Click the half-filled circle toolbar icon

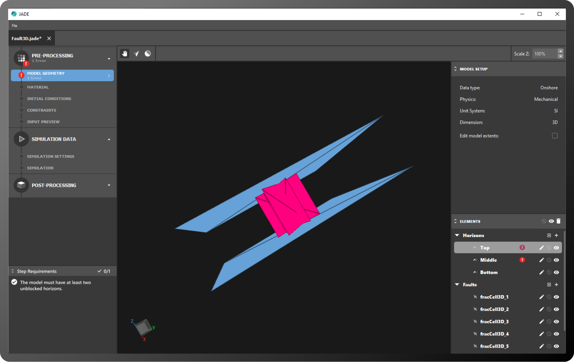pyautogui.click(x=148, y=54)
